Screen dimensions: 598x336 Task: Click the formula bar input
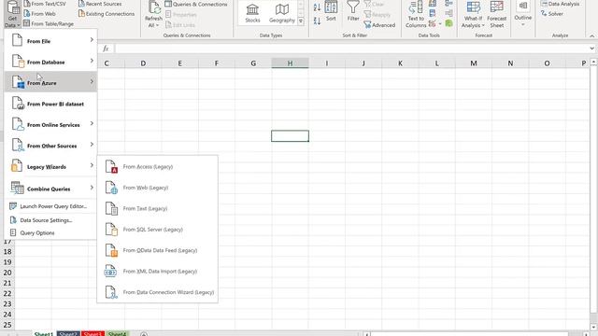[351, 49]
